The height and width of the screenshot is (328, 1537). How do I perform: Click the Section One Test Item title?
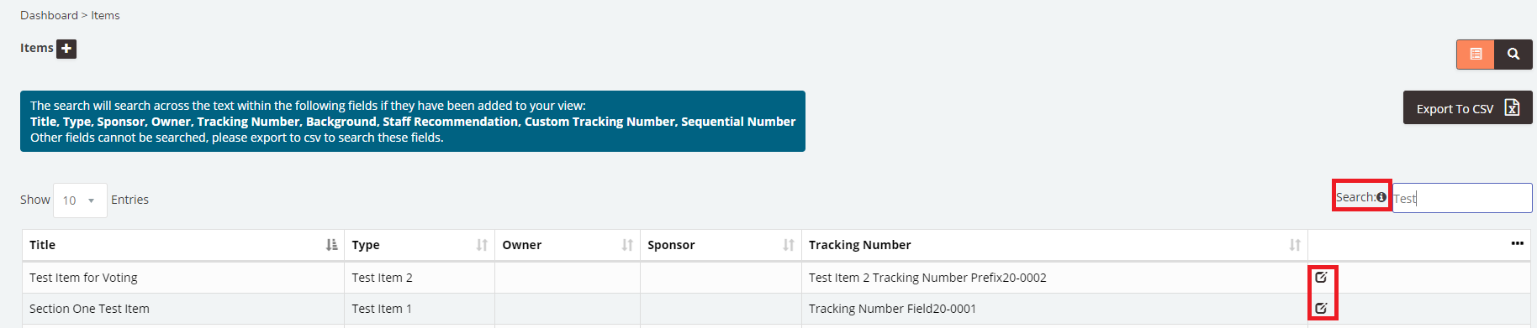point(89,309)
